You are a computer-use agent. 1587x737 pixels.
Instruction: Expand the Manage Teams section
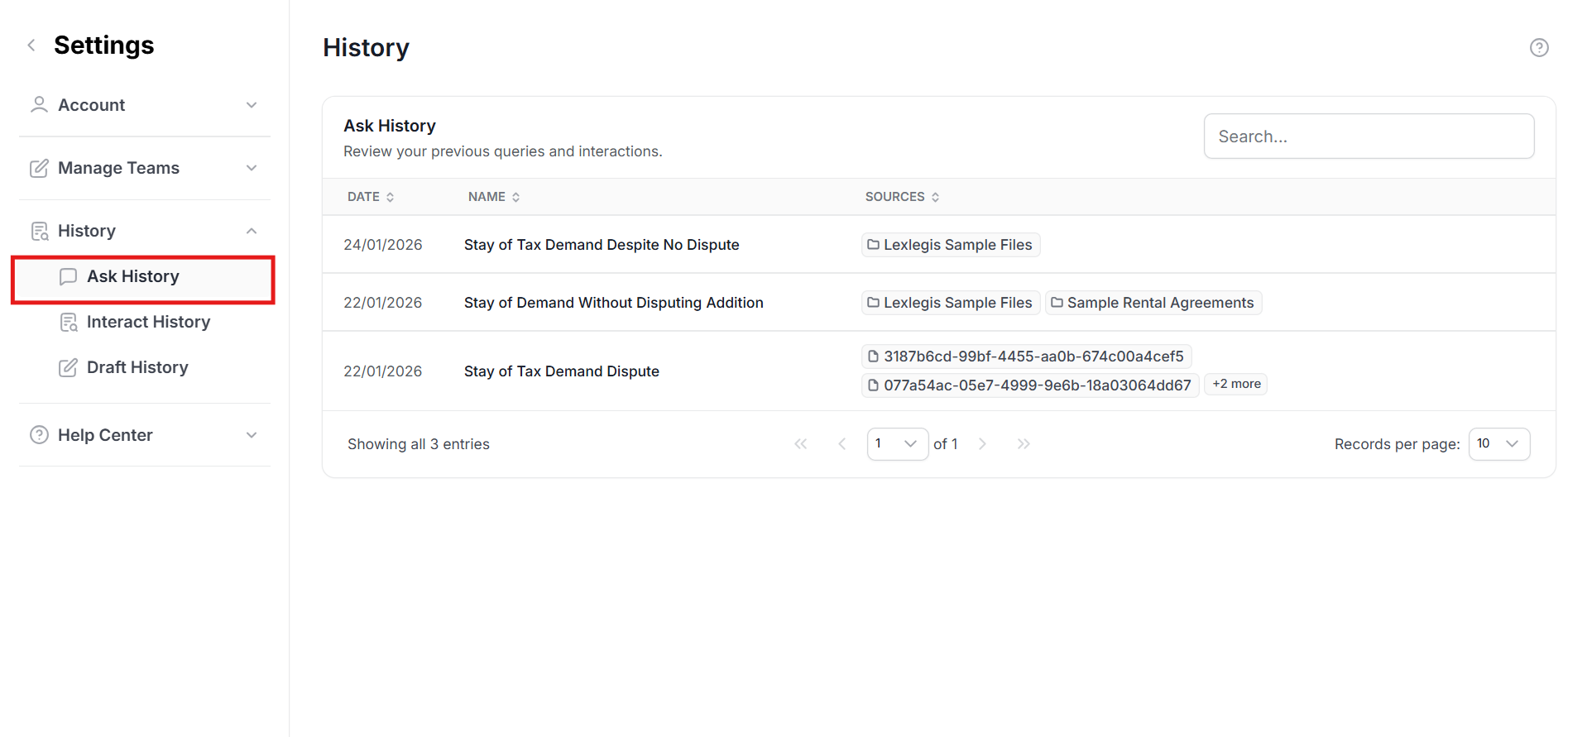pos(145,168)
